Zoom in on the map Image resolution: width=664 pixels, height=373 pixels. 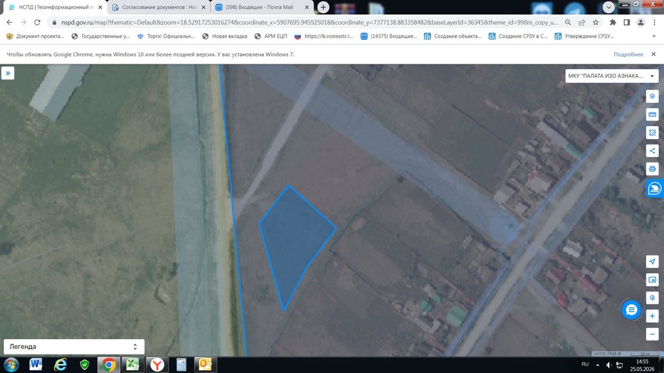click(x=652, y=316)
